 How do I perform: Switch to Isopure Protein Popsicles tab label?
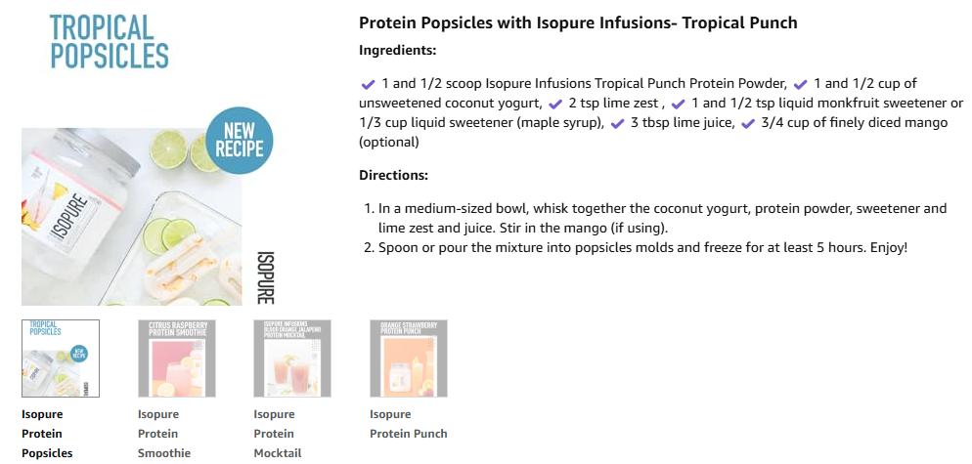tap(47, 434)
